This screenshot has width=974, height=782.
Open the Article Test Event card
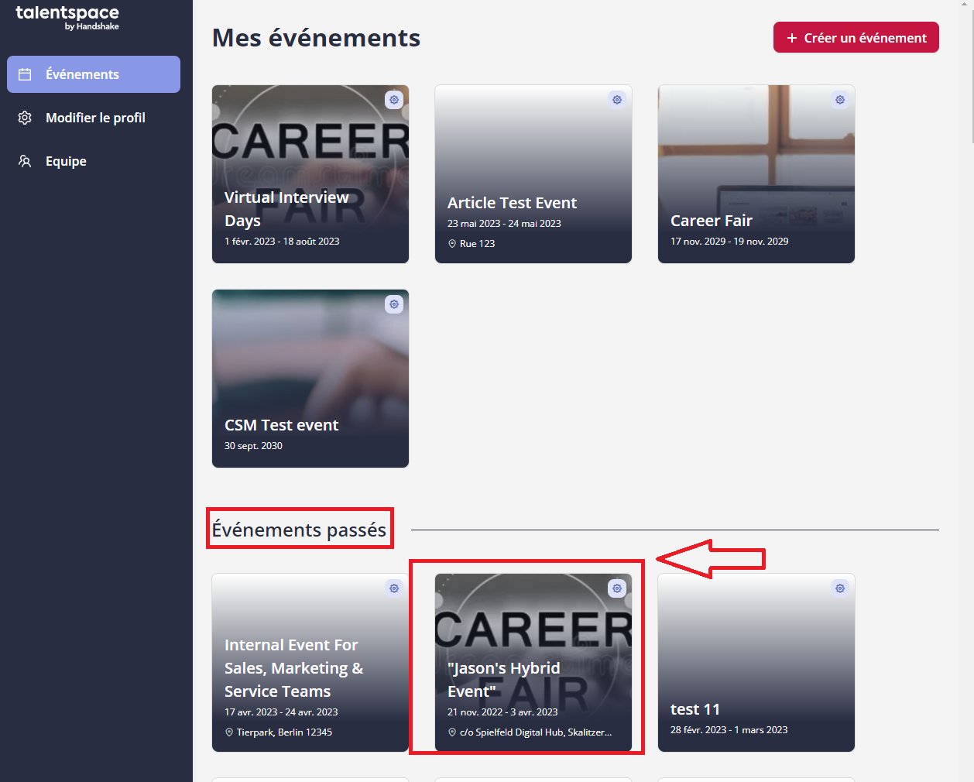(x=533, y=174)
